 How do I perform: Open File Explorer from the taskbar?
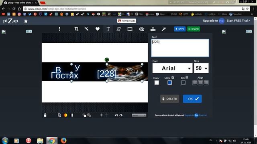click(40, 140)
